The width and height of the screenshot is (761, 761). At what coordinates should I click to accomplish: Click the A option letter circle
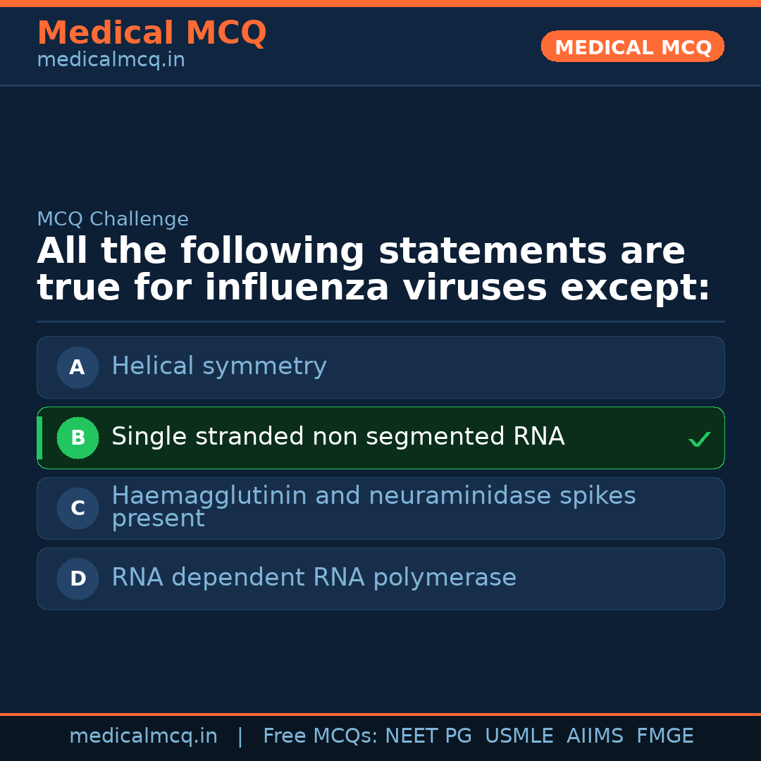(x=78, y=367)
